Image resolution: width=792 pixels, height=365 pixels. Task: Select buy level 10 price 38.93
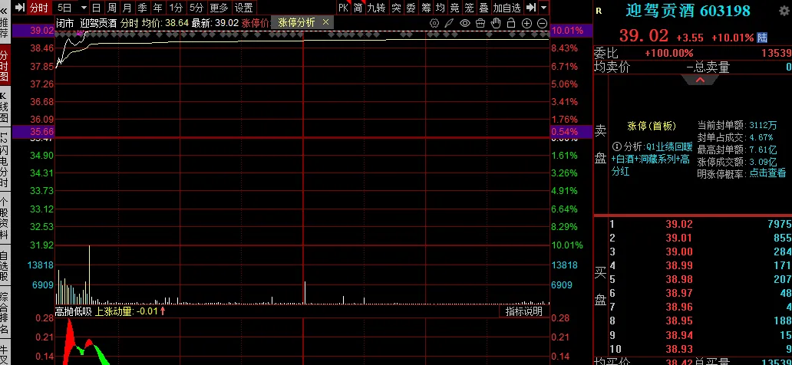coord(679,348)
